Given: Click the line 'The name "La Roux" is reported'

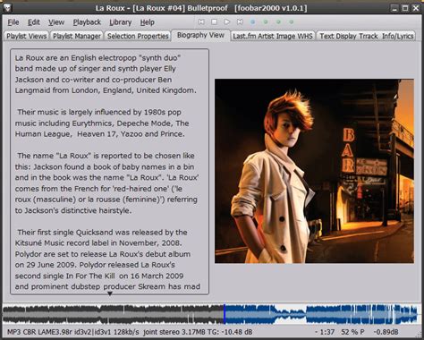Looking at the screenshot, I should (x=106, y=156).
